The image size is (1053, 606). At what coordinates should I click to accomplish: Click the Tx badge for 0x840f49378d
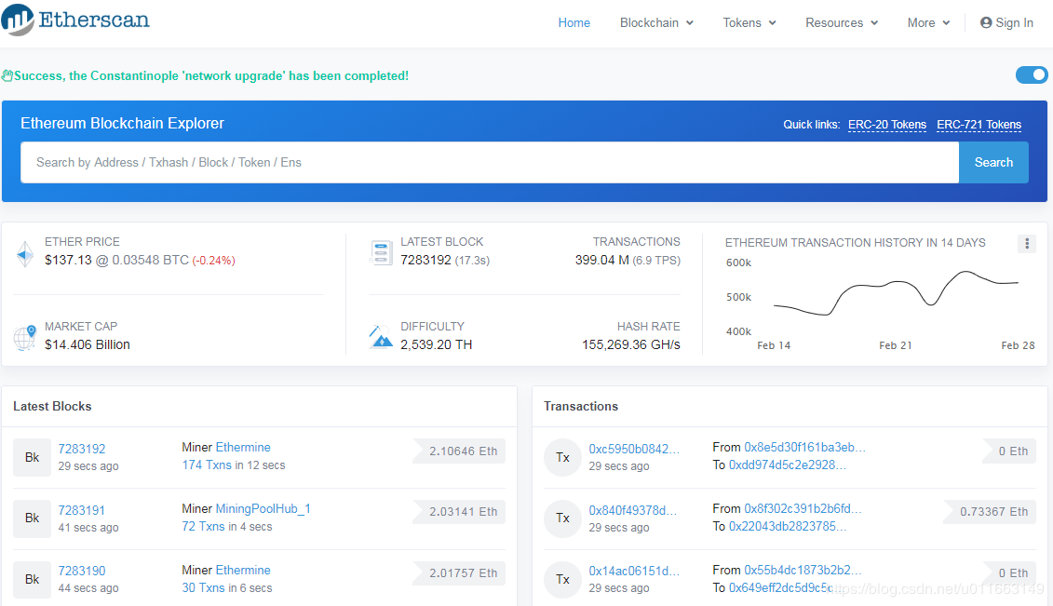coord(562,518)
